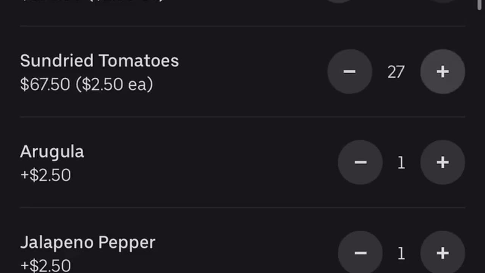
Task: Remove Jalapeno Pepper using minus button
Action: 360,253
